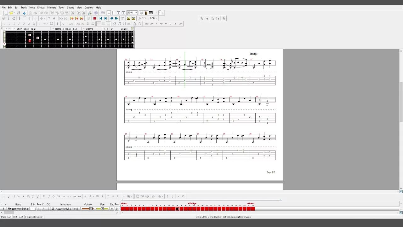Apply upstroke arrow icon
The height and width of the screenshot is (227, 403).
click(167, 196)
